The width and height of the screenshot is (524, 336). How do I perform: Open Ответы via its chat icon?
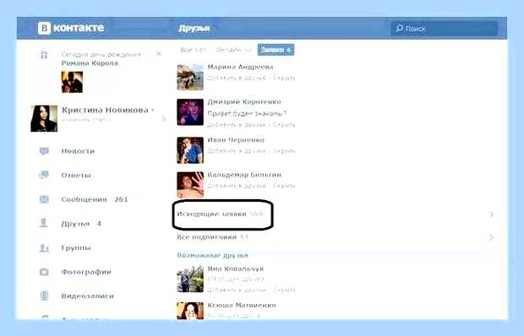click(x=44, y=175)
